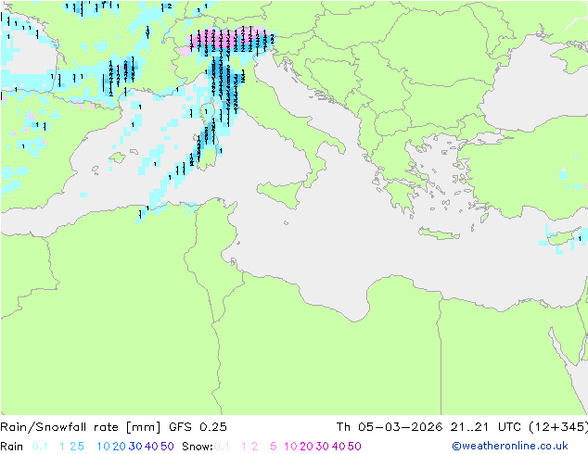The width and height of the screenshot is (588, 454).
Task: Click the '21..21 UTC' time label
Action: coord(486,427)
